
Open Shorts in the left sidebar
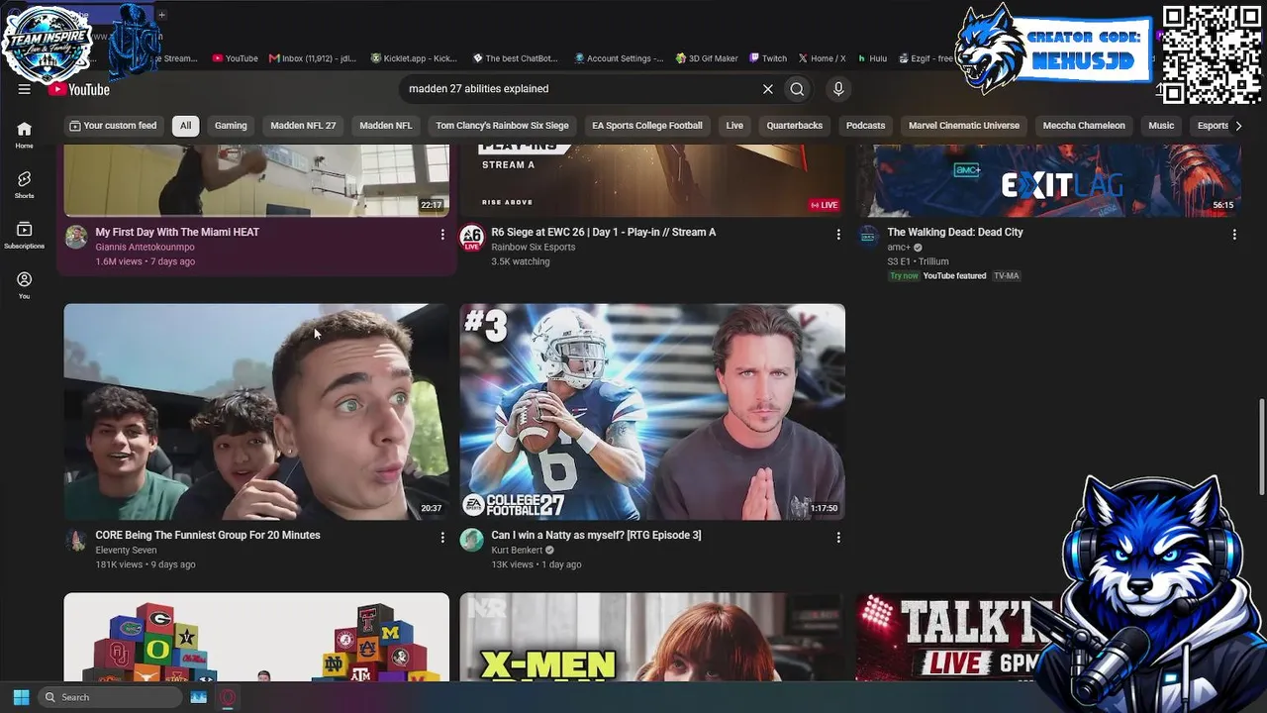(x=24, y=185)
